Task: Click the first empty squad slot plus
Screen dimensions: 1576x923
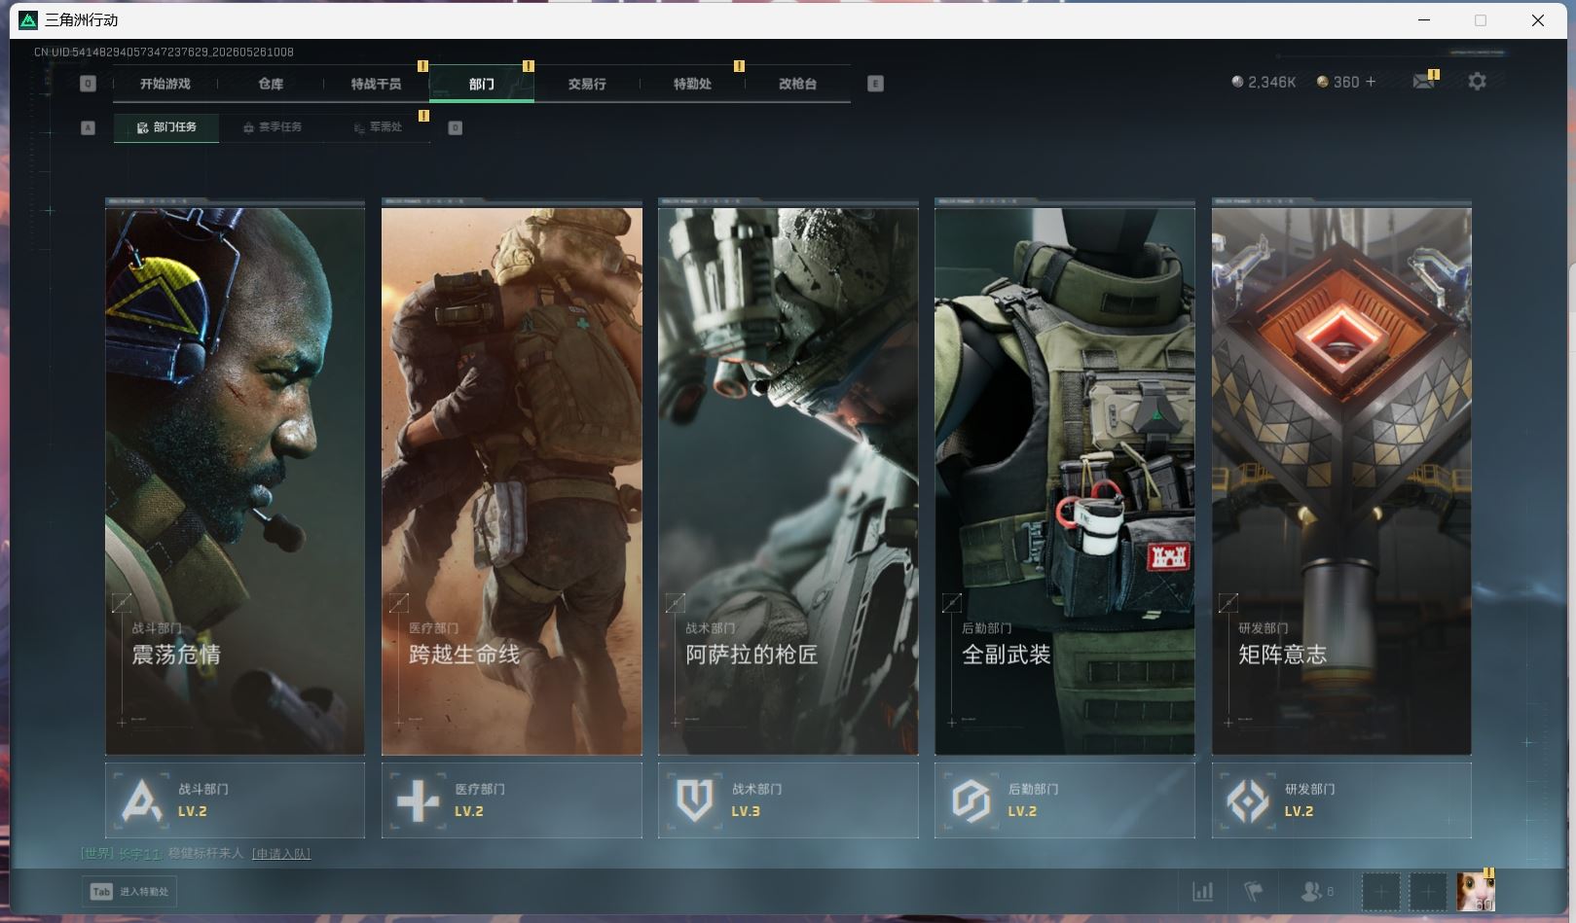Action: [x=1380, y=892]
